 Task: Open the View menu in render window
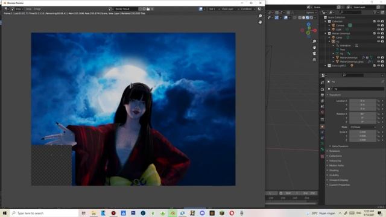(x=19, y=9)
